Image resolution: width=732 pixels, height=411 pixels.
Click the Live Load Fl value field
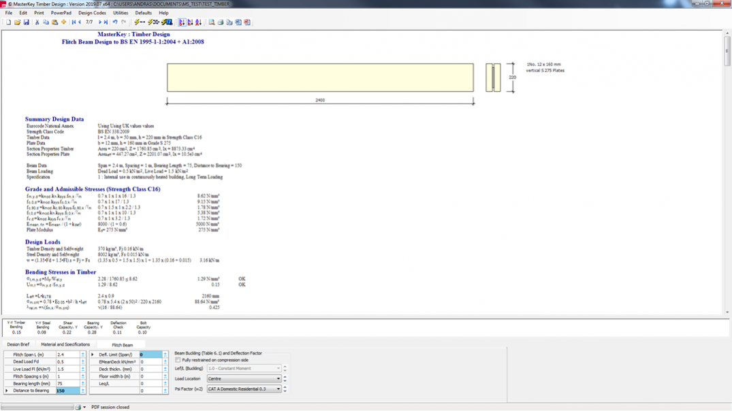coord(68,369)
